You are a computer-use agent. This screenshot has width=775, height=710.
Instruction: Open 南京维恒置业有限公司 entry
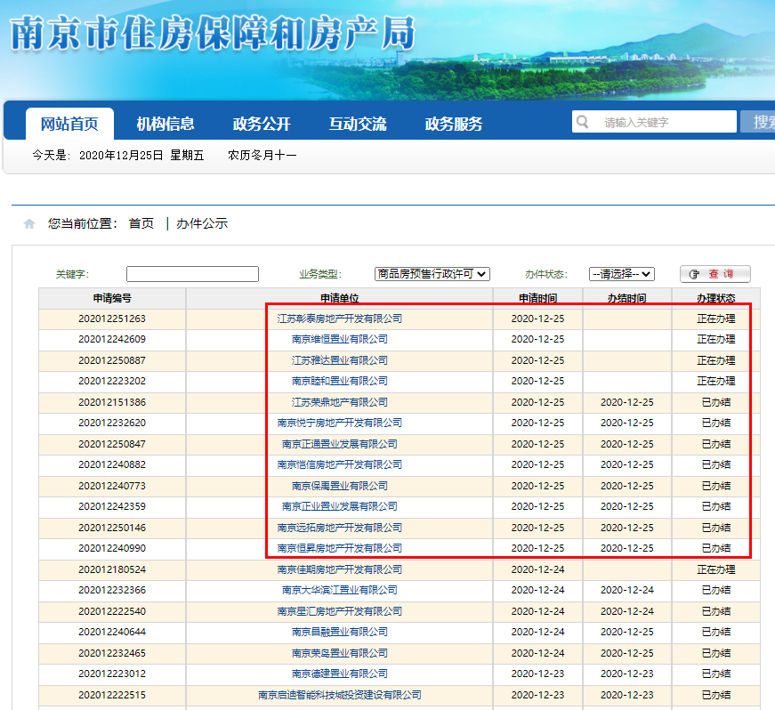340,340
